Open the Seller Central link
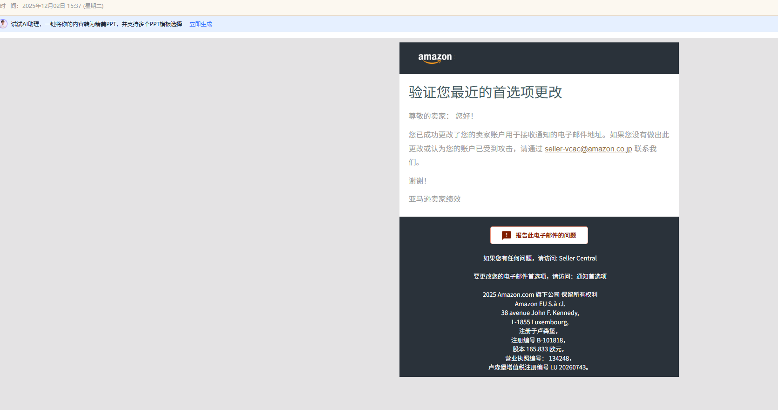778x410 pixels. (577, 258)
